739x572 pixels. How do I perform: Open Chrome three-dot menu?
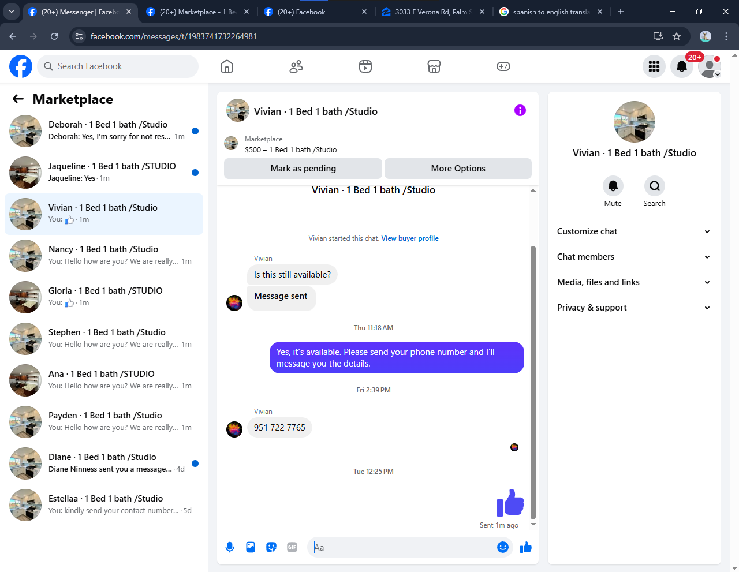point(726,36)
